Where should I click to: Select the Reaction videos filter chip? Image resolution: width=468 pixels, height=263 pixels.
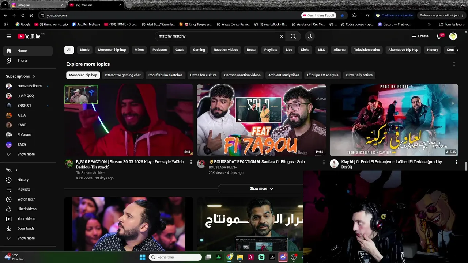(226, 50)
